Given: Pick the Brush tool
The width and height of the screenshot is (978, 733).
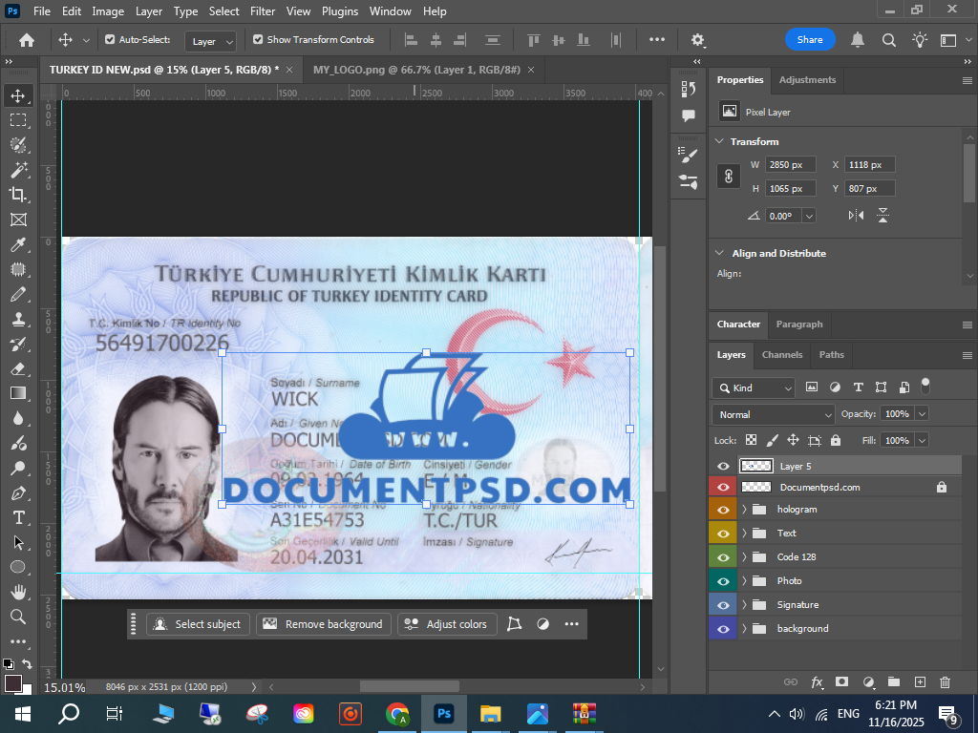Looking at the screenshot, I should click(x=18, y=294).
